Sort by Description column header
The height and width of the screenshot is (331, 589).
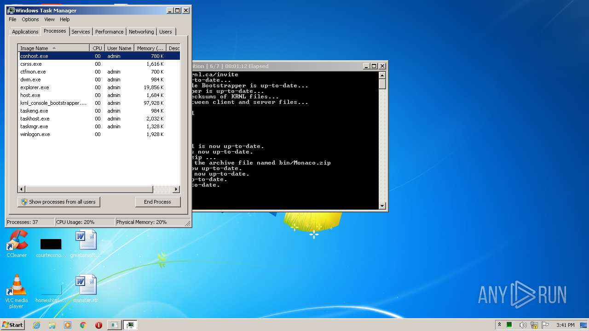coord(173,48)
